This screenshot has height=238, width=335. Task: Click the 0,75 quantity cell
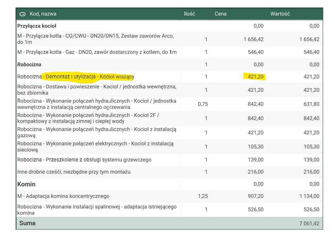(x=203, y=104)
